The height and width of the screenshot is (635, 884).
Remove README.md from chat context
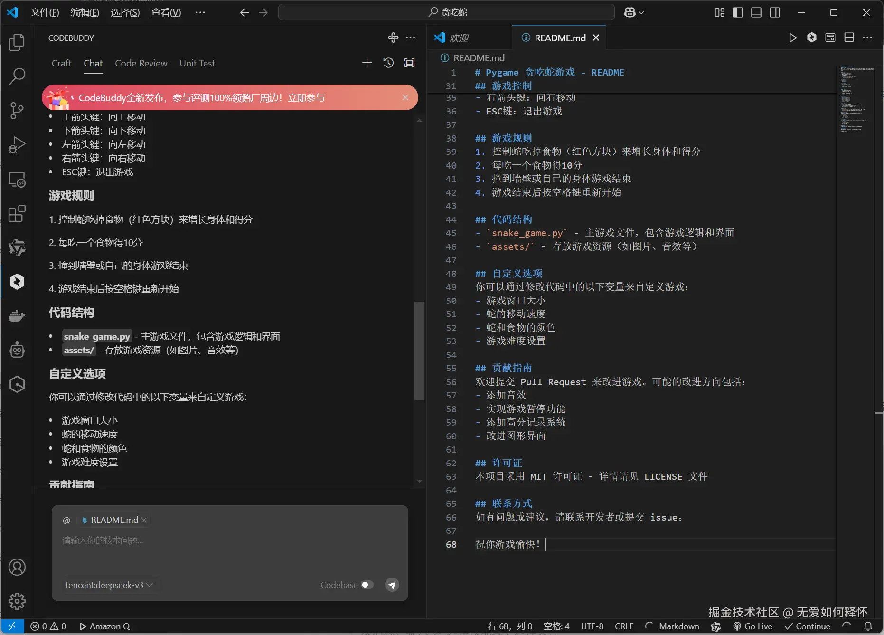coord(144,520)
